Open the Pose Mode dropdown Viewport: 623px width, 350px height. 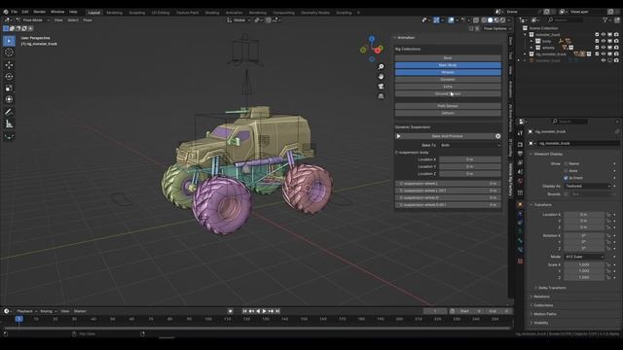[33, 19]
